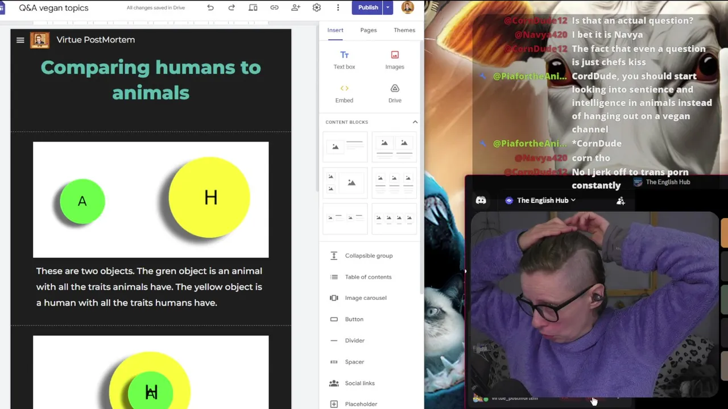Insert a file from Drive

point(395,93)
